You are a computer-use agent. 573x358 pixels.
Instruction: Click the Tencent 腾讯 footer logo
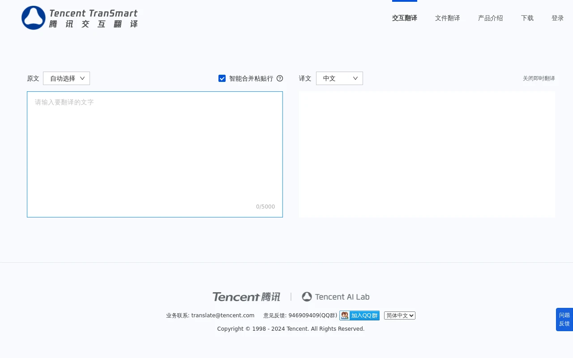tap(246, 297)
